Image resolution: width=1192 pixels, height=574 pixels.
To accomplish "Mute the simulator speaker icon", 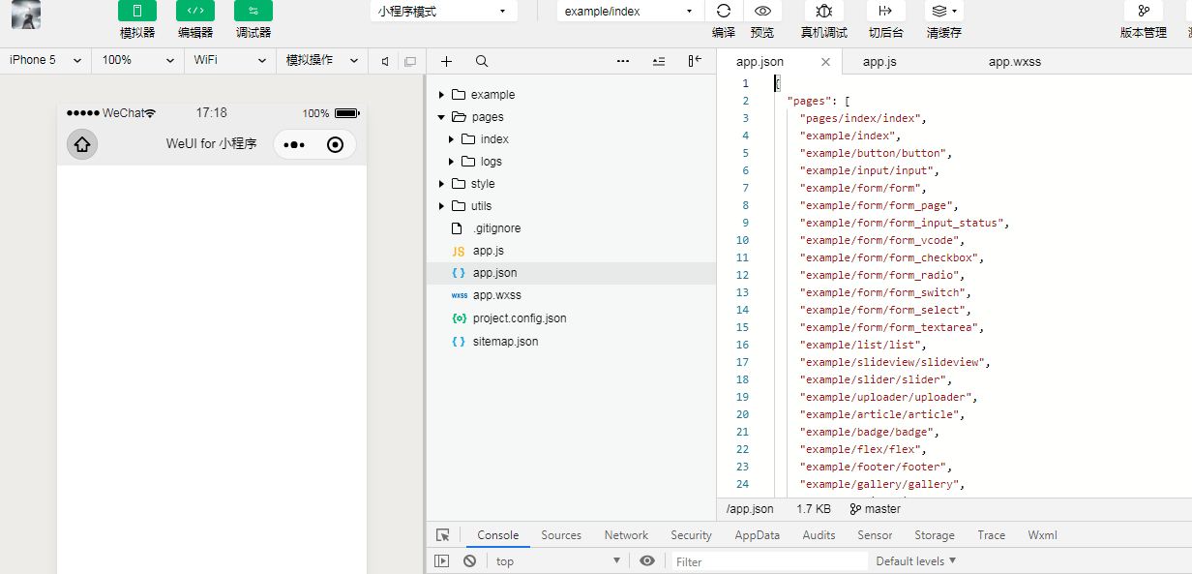I will (383, 60).
